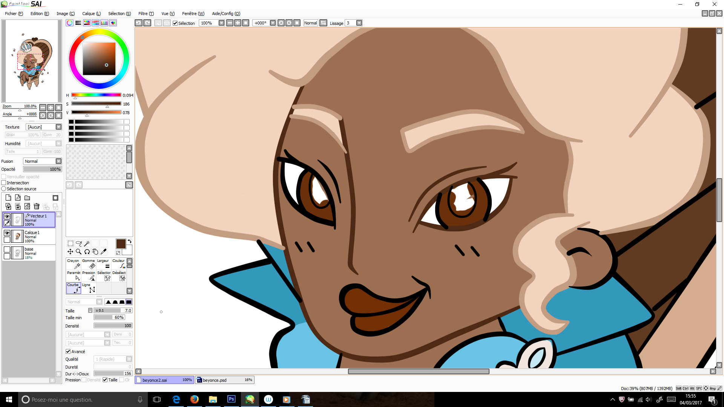The width and height of the screenshot is (724, 407).
Task: Pick the eyedropper tool
Action: [103, 252]
